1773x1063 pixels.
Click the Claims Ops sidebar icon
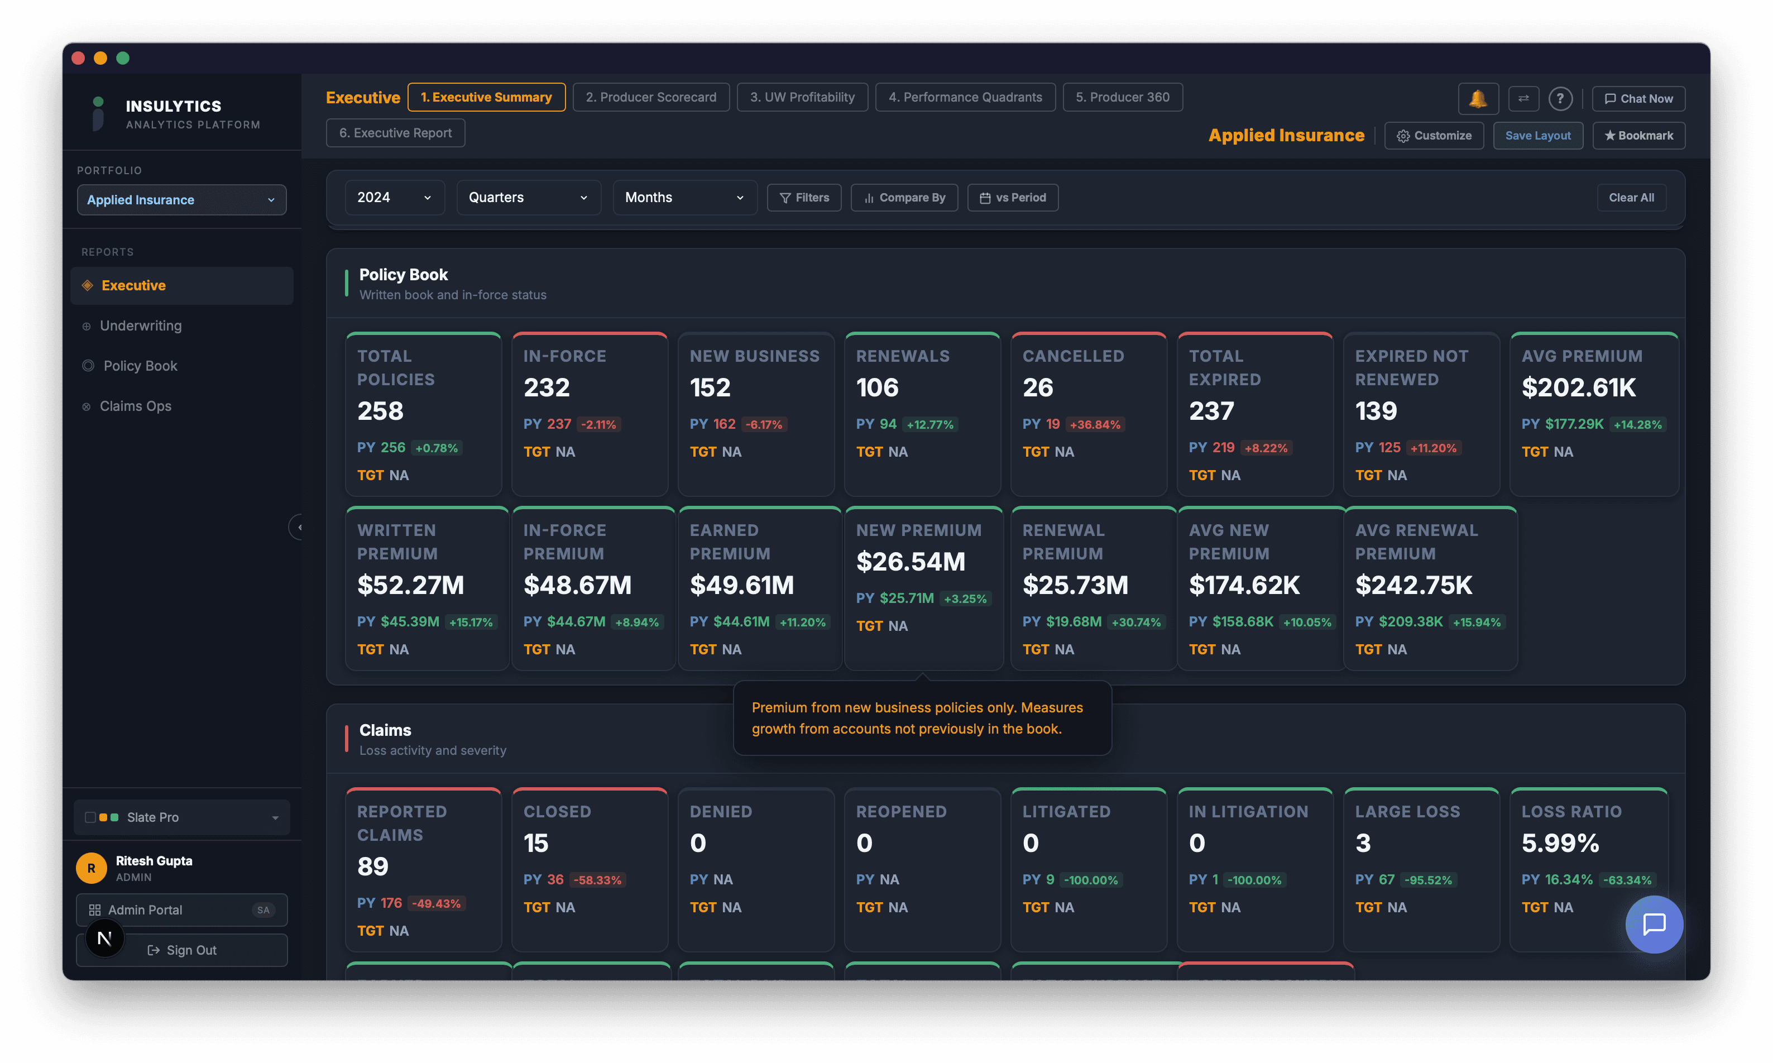point(86,407)
